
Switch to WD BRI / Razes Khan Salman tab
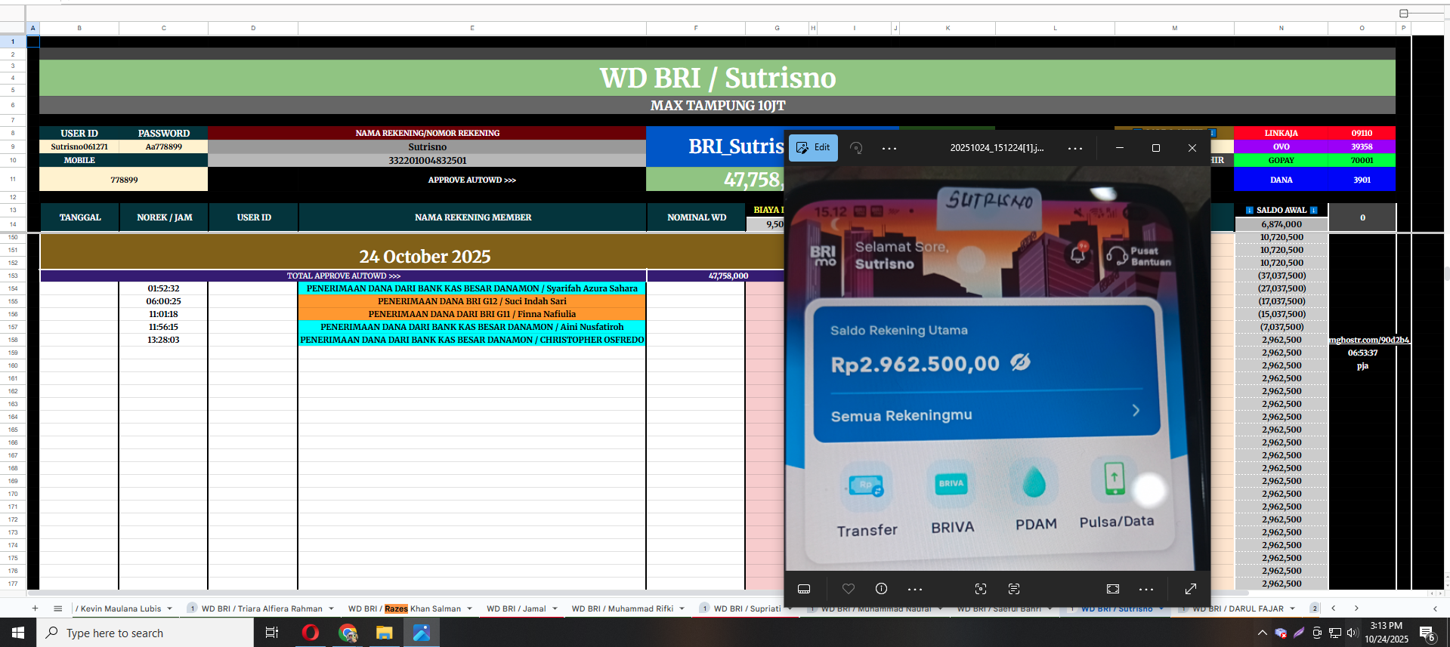pos(404,608)
